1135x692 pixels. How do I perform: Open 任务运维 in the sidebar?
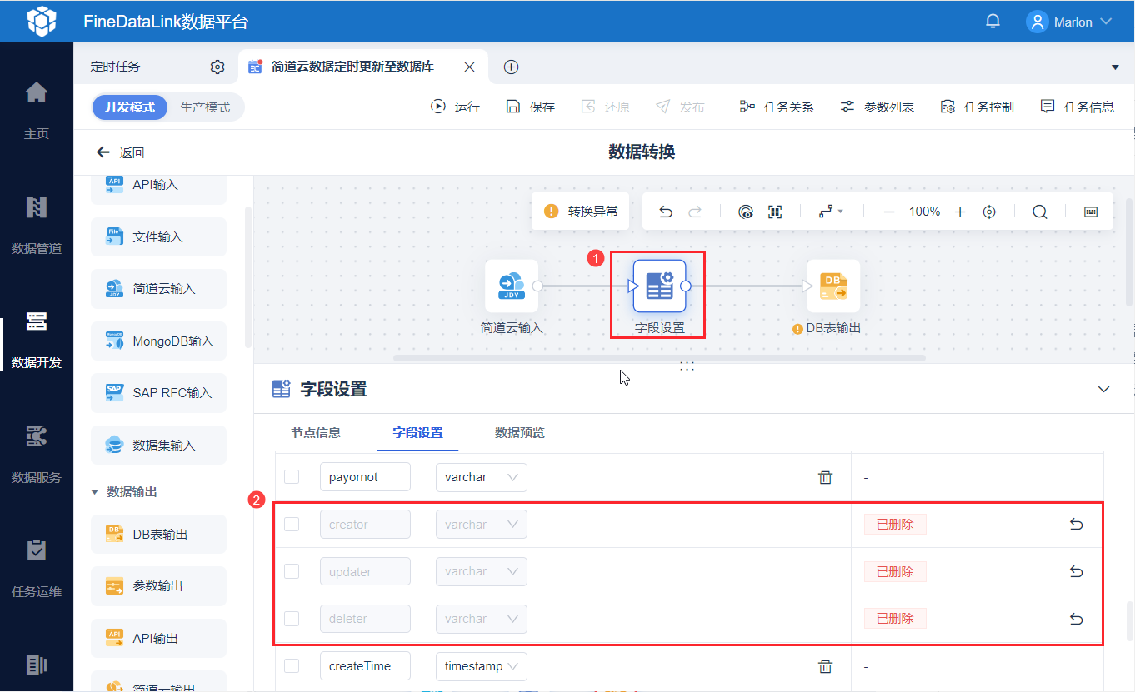point(37,567)
